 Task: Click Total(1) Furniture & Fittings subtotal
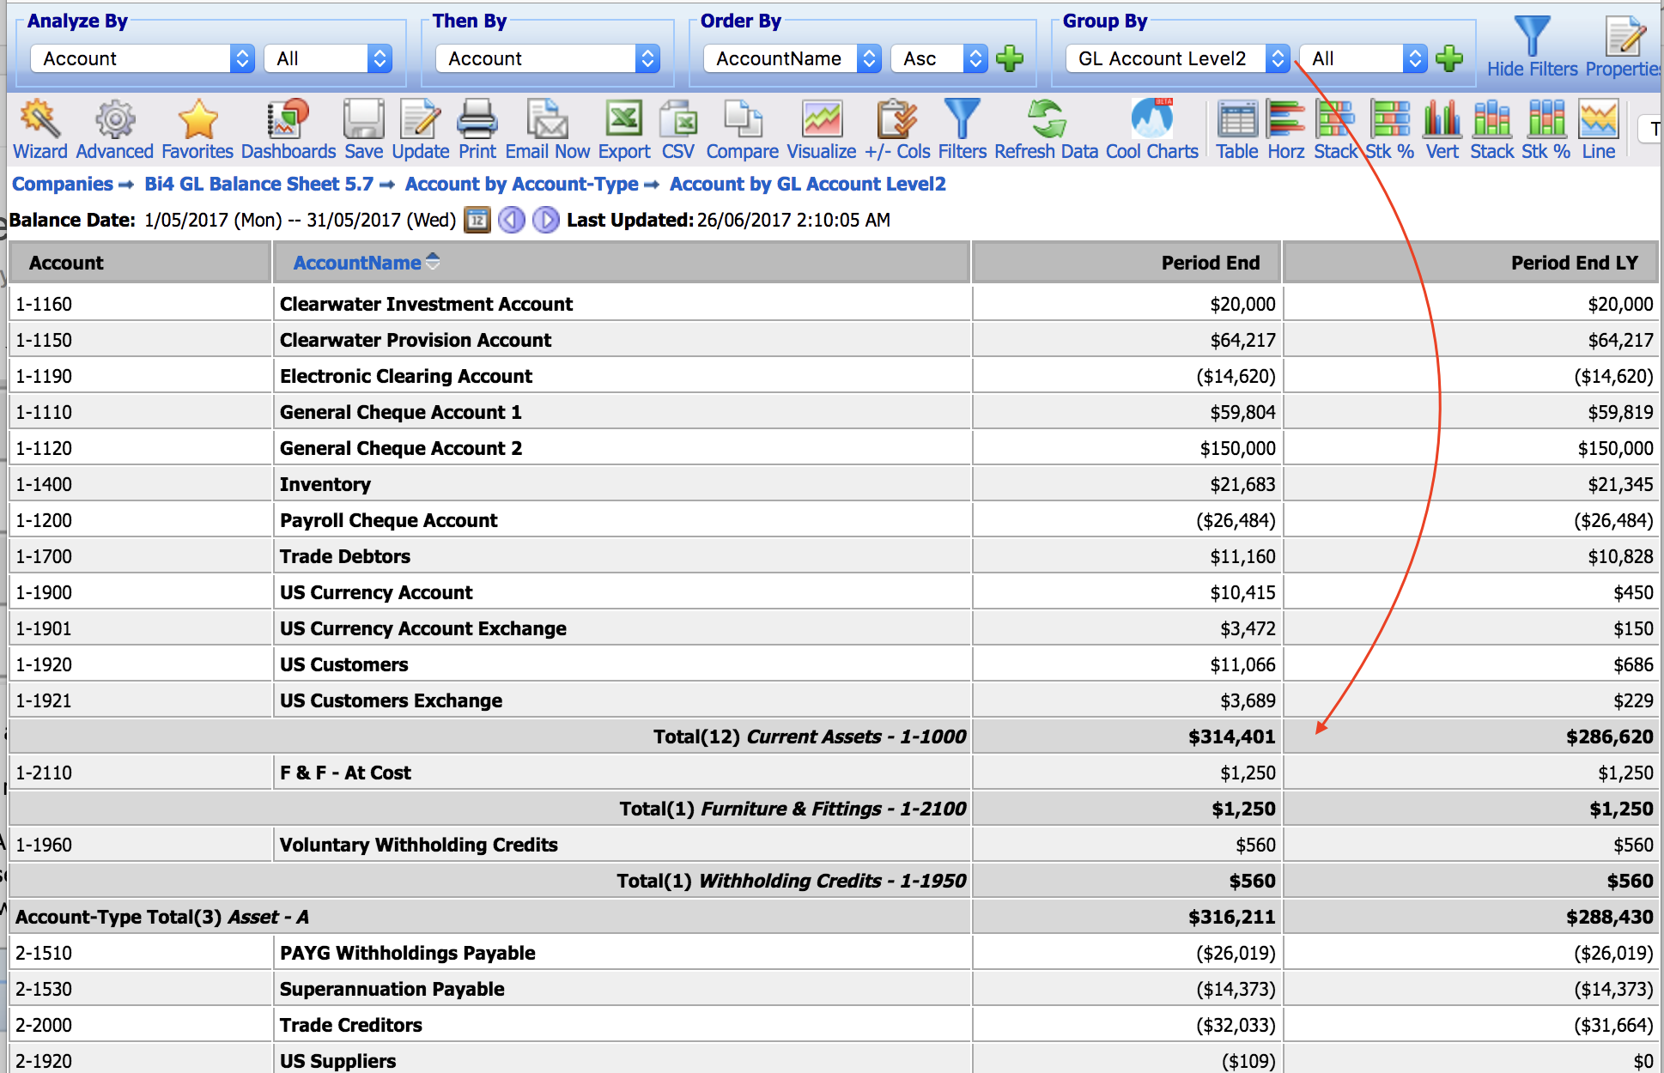[x=833, y=809]
